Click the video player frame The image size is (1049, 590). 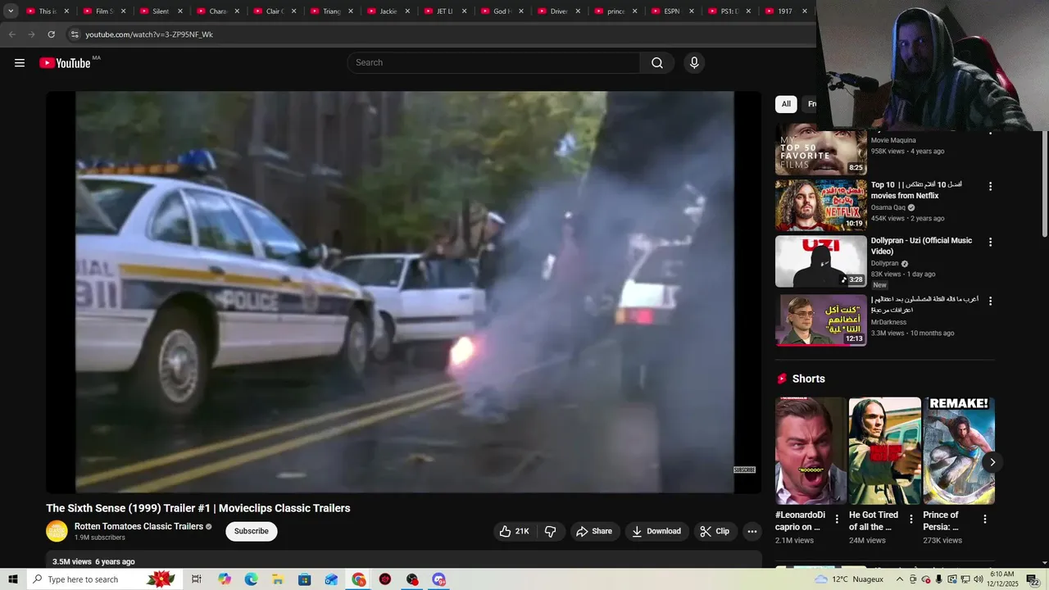[x=404, y=292]
